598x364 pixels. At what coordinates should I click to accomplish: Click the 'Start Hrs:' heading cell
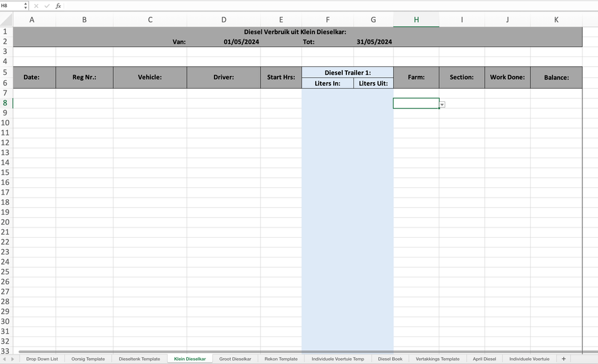281,77
